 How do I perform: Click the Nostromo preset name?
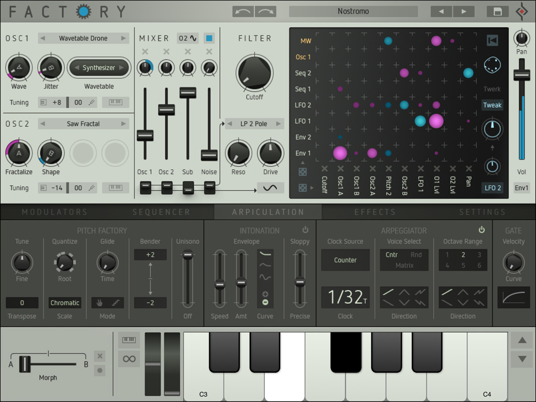click(x=353, y=12)
